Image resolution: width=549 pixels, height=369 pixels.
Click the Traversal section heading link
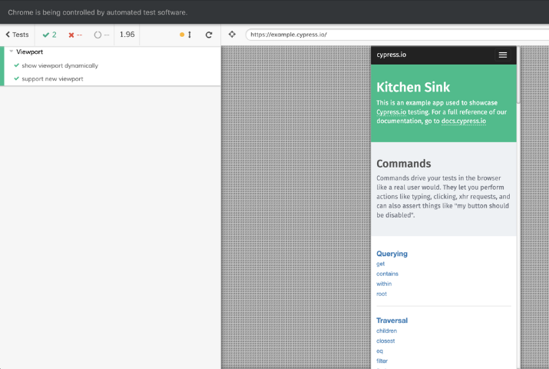click(x=392, y=320)
